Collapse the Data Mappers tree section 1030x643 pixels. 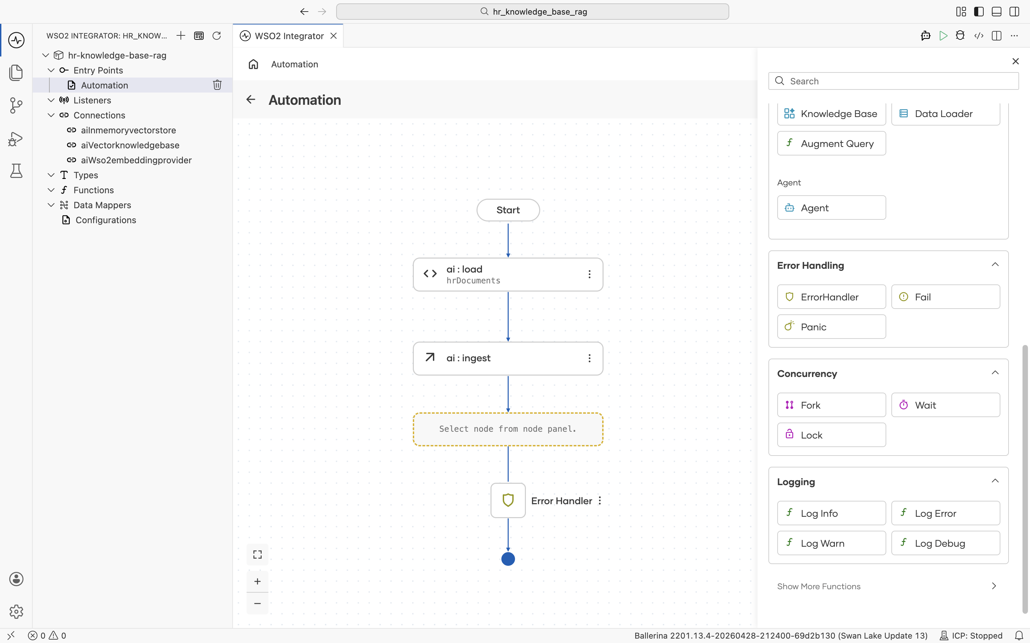click(x=51, y=205)
